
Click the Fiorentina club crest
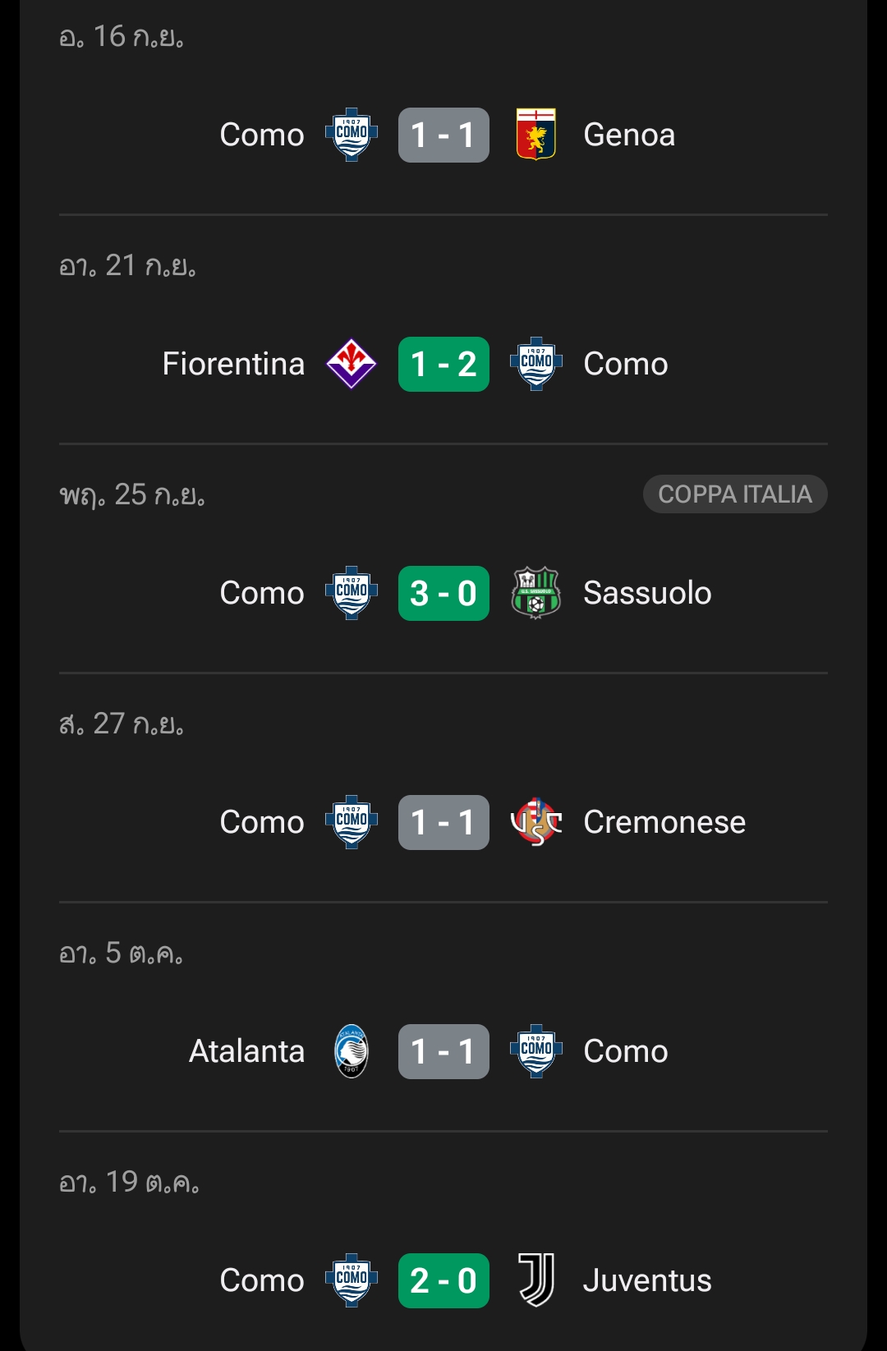point(352,364)
